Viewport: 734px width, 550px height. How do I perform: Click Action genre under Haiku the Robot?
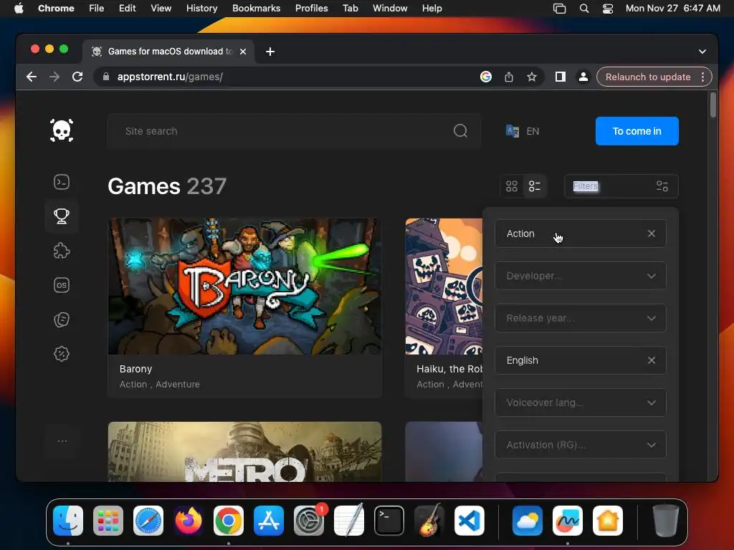[x=430, y=384]
